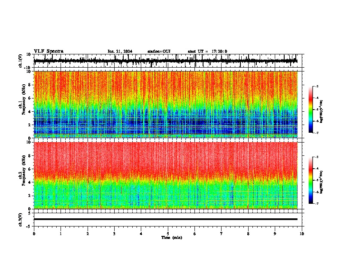Click the time axis tick label "5"
This screenshot has width=340, height=262.
(168, 234)
